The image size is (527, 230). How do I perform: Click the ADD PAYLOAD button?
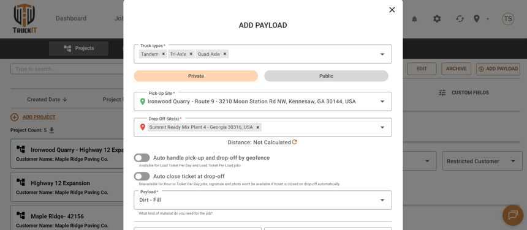pos(498,69)
